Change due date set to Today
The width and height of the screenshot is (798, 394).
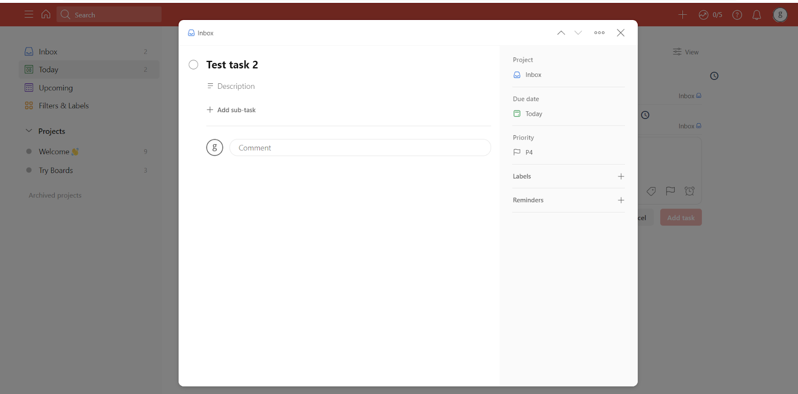[528, 114]
